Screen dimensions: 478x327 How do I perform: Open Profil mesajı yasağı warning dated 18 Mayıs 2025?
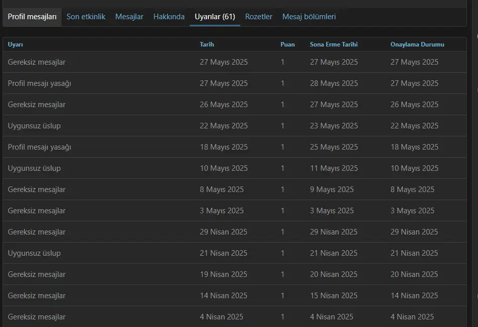pos(39,147)
